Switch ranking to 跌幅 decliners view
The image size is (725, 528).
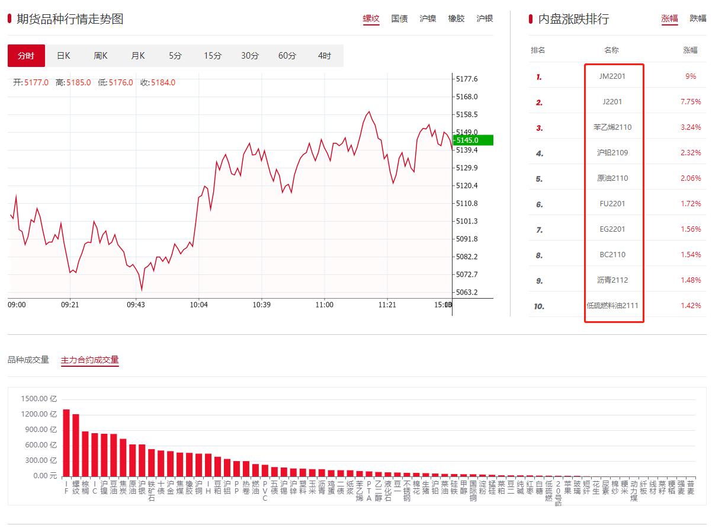tap(698, 18)
